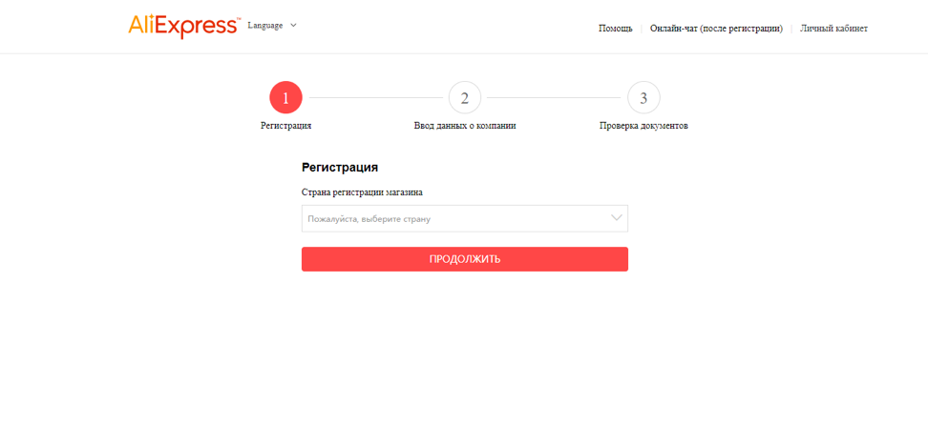Viewport: 928px width, 444px height.
Task: Go to Личный кабинет
Action: click(x=833, y=29)
